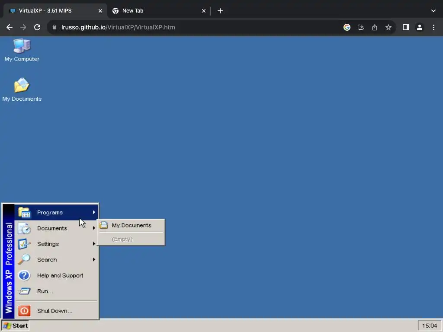
Task: Open the Chrome profile avatar icon
Action: coord(420,27)
